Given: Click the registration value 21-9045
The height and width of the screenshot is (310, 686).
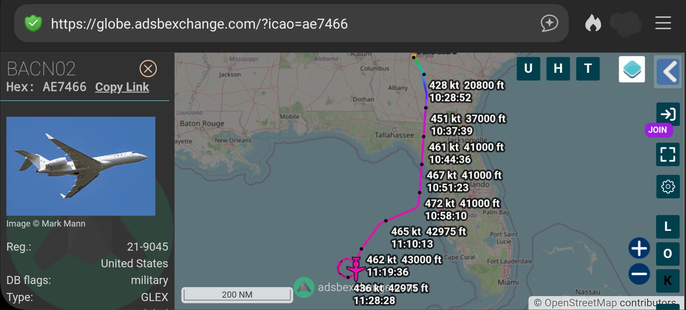Looking at the screenshot, I should (x=147, y=247).
